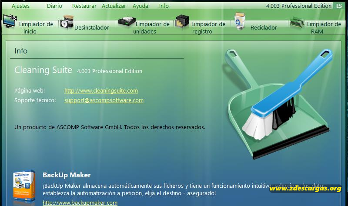
Task: Go to Limpiador de unidades label
Action: [x=151, y=28]
